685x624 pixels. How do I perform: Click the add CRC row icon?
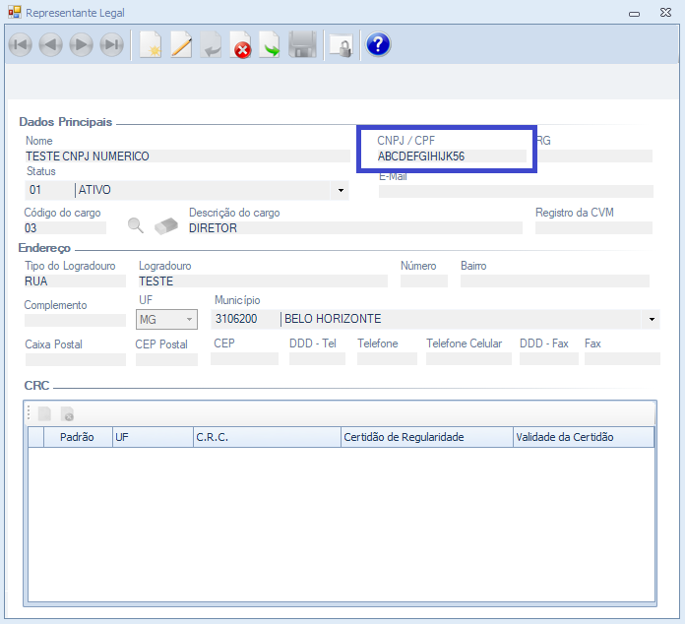(44, 414)
